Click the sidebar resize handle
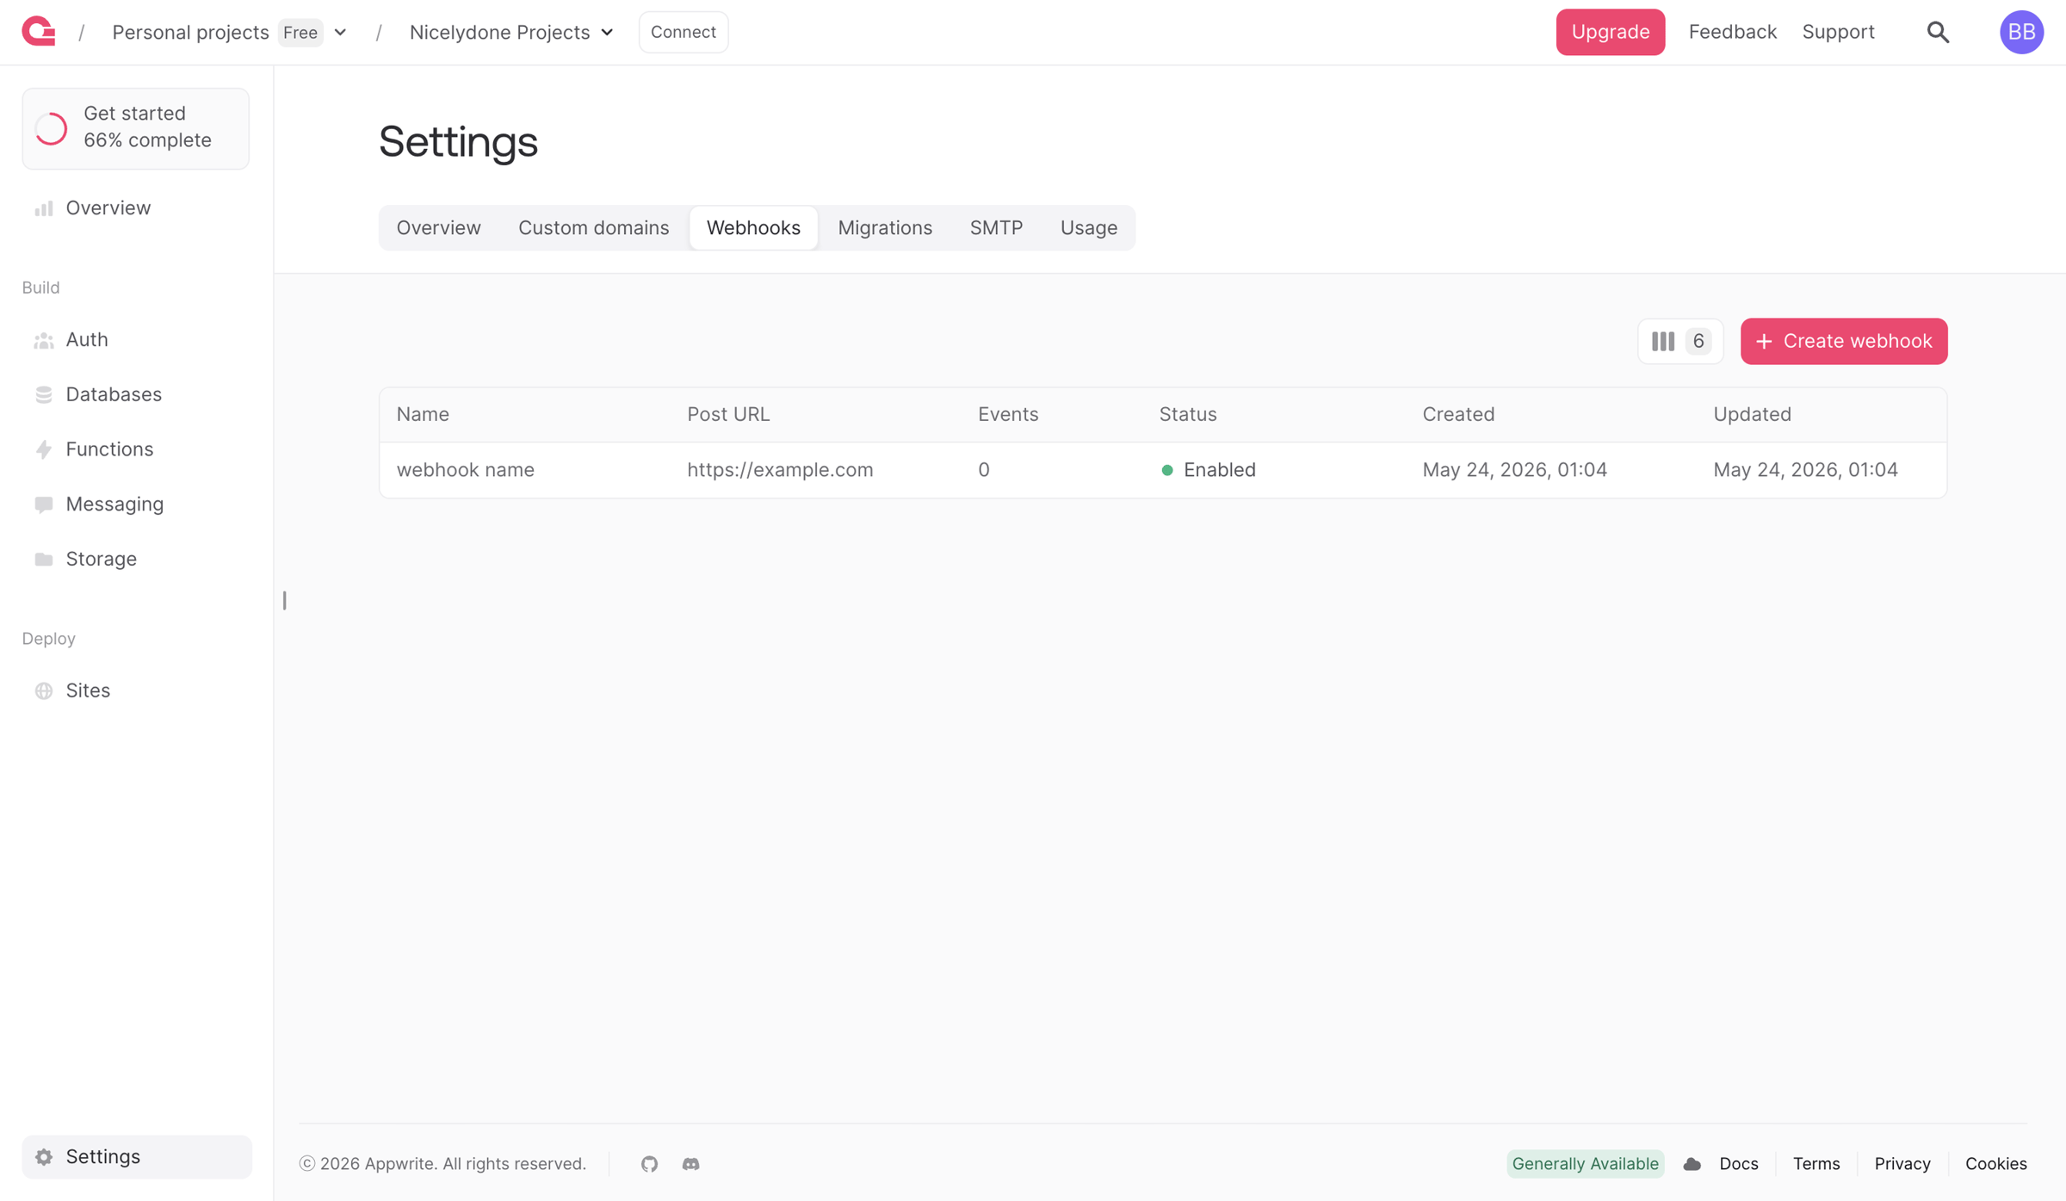The image size is (2066, 1201). (284, 600)
